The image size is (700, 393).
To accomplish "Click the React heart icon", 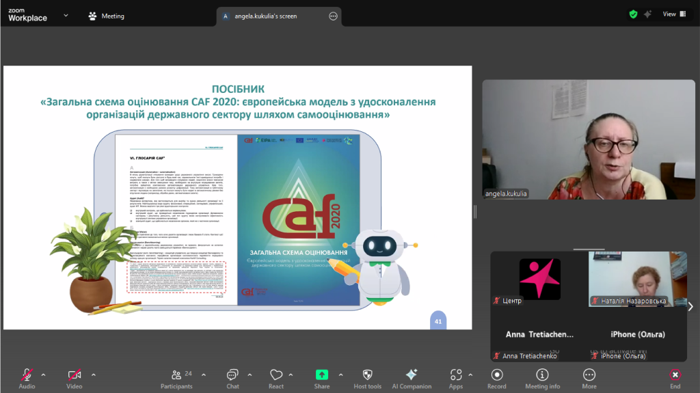I will click(x=276, y=375).
